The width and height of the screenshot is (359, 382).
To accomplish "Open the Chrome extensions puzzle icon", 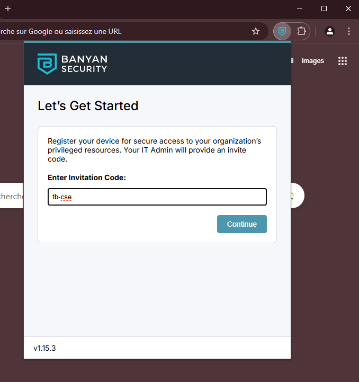I will click(301, 31).
